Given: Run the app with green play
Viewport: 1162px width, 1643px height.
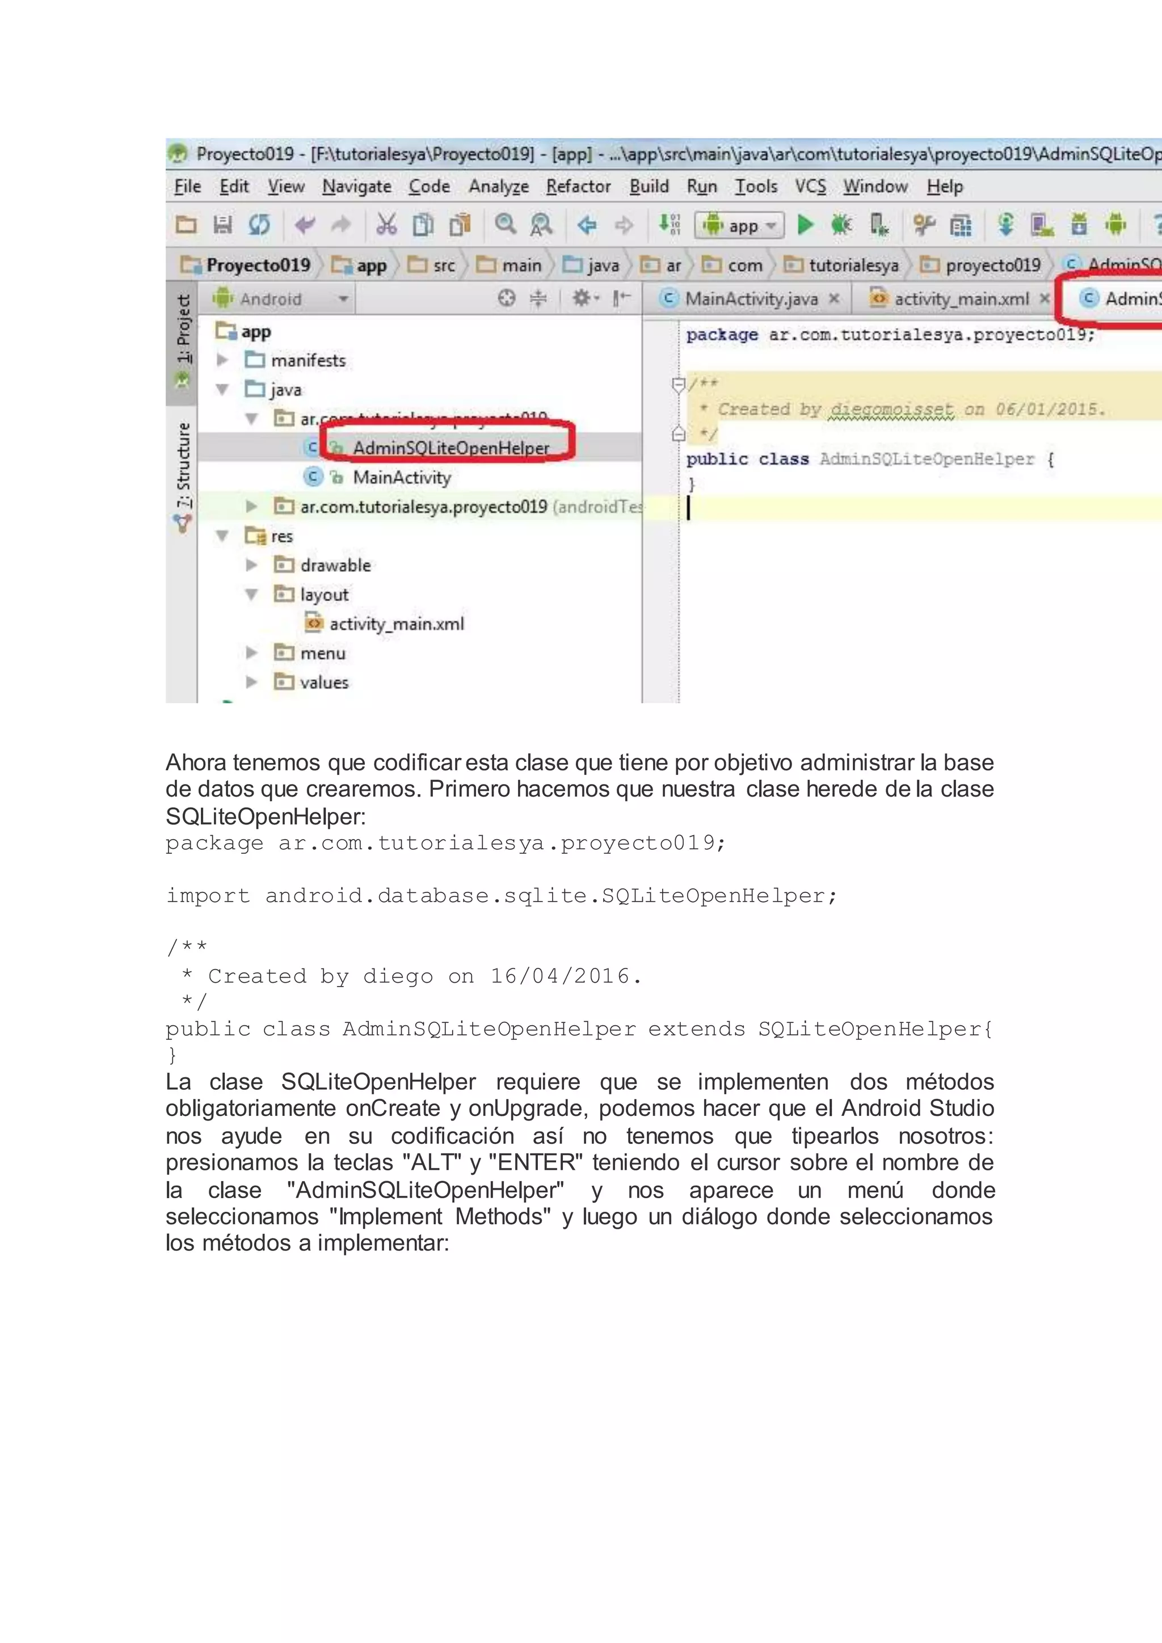Looking at the screenshot, I should [806, 225].
